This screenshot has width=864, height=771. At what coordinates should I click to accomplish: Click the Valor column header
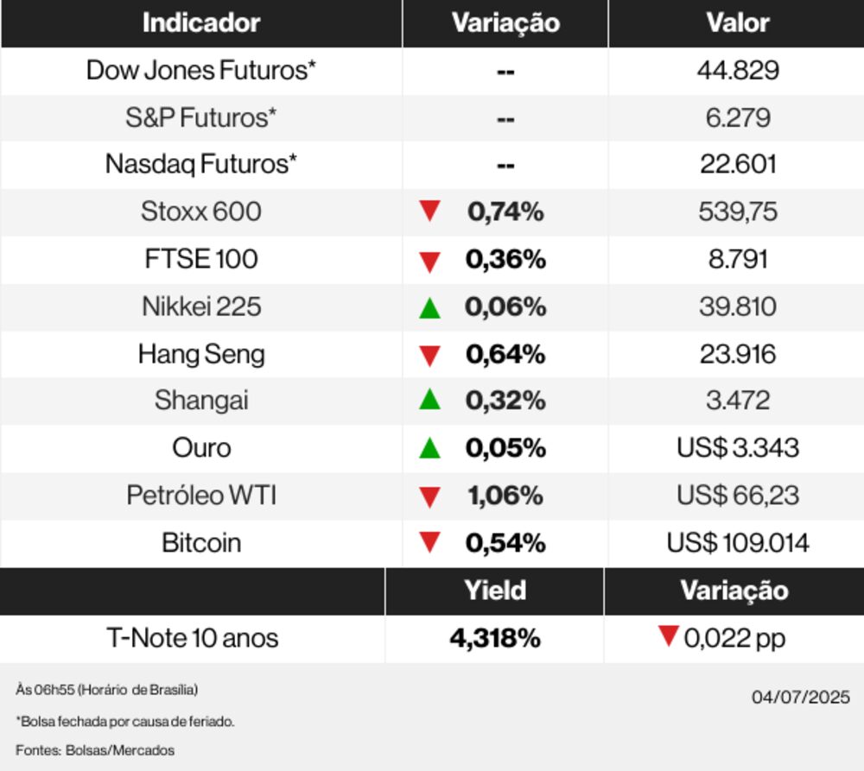737,23
